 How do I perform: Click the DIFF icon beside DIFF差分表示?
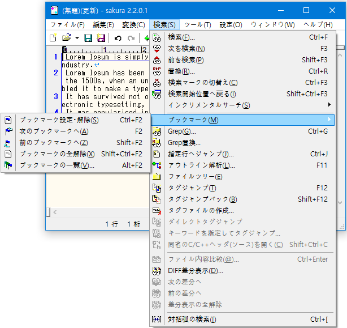(157, 271)
